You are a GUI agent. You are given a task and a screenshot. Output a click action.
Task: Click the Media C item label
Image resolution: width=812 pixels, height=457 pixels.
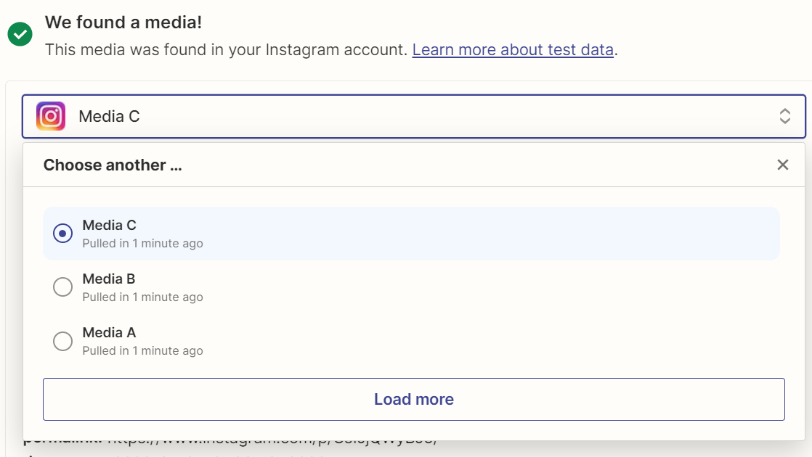(109, 225)
